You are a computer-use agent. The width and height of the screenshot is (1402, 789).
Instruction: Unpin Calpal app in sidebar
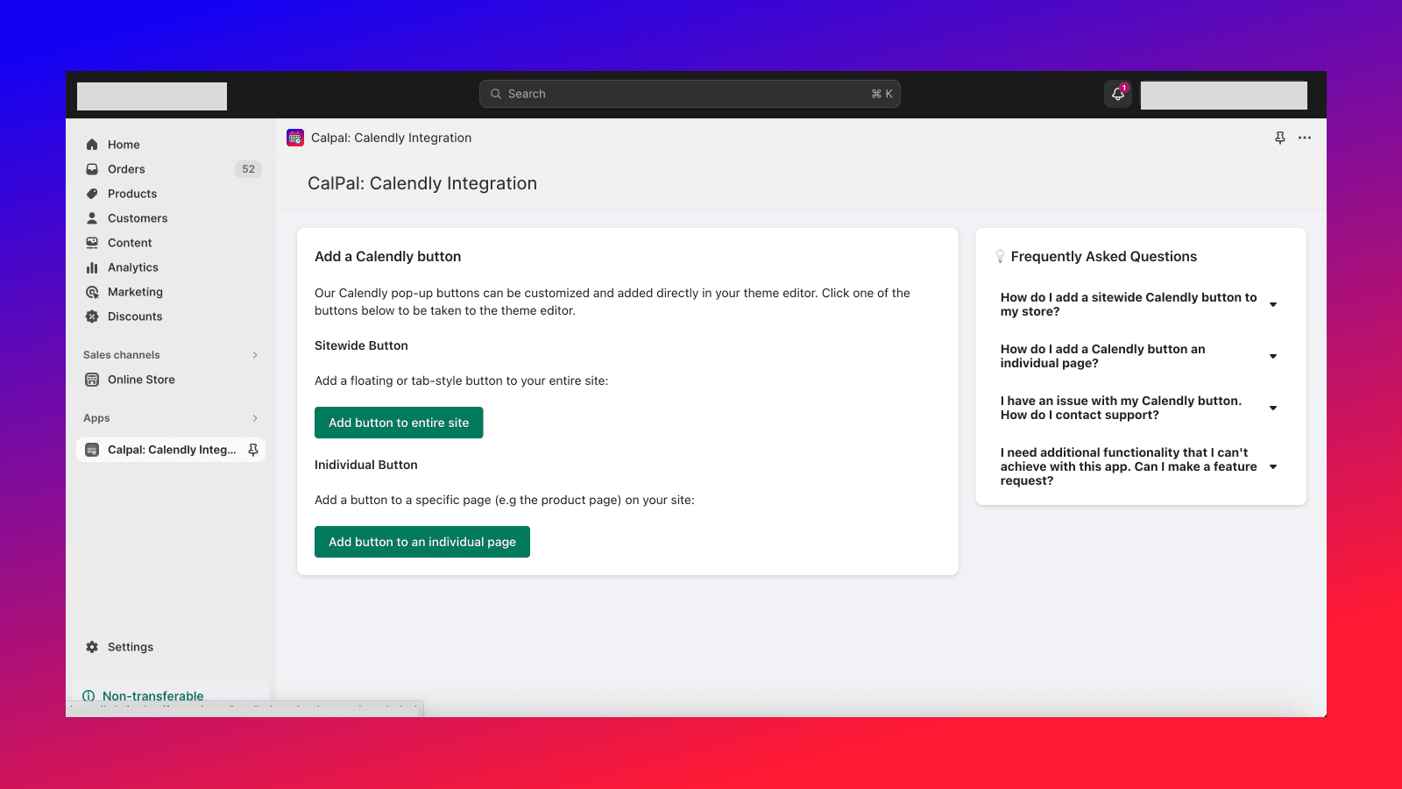[x=253, y=450]
